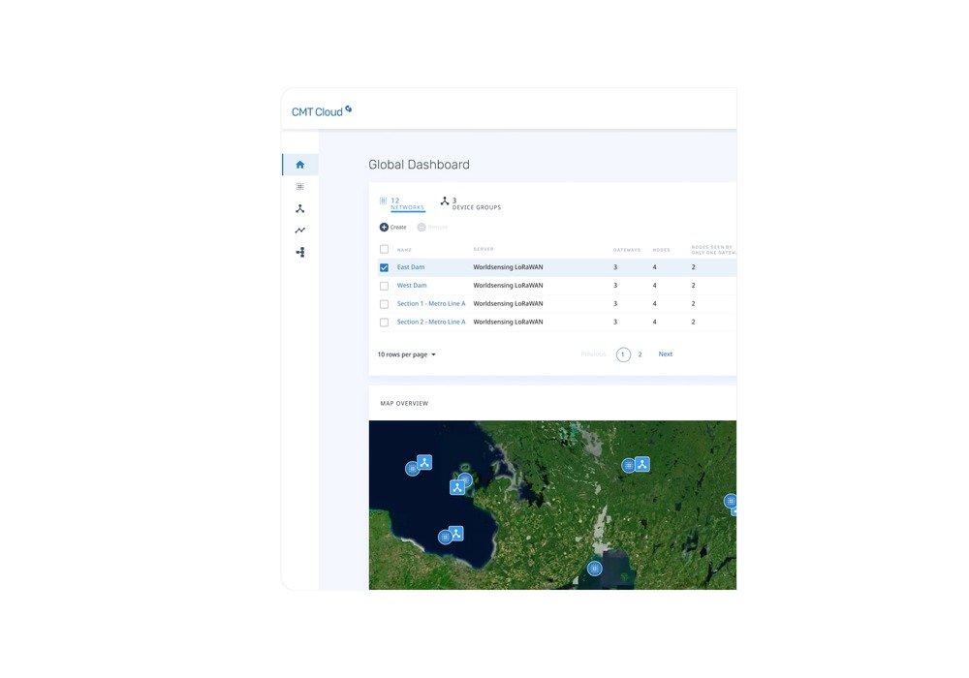Click the nodes value 4 in Section 2 row
Viewport: 969px width, 678px height.
tap(654, 322)
